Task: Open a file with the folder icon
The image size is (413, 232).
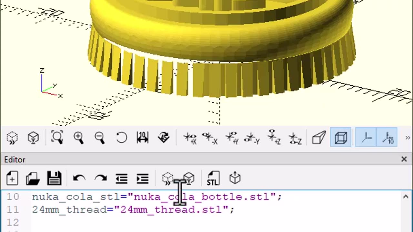Action: [x=33, y=178]
